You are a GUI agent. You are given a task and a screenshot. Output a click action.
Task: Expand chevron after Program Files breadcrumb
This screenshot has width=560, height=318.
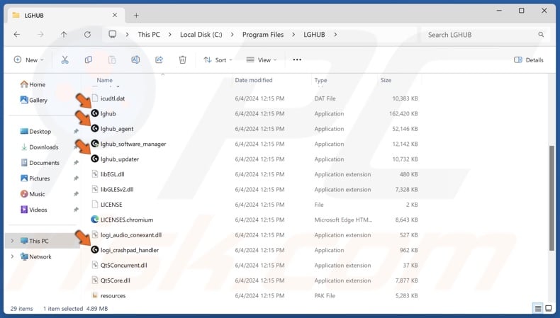293,35
